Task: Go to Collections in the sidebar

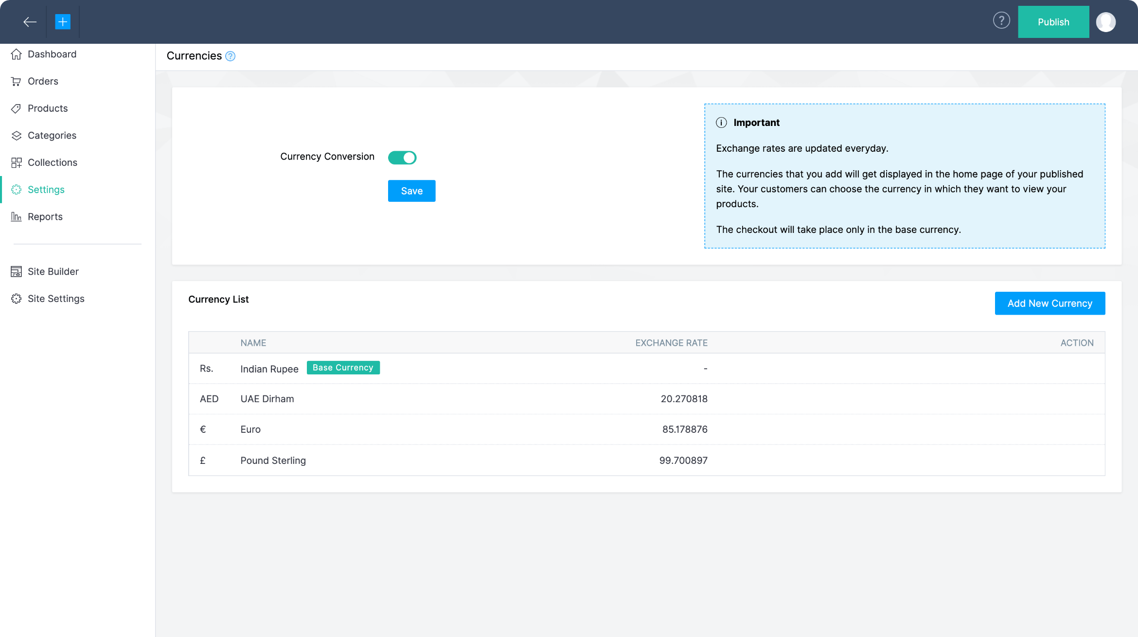Action: (53, 162)
